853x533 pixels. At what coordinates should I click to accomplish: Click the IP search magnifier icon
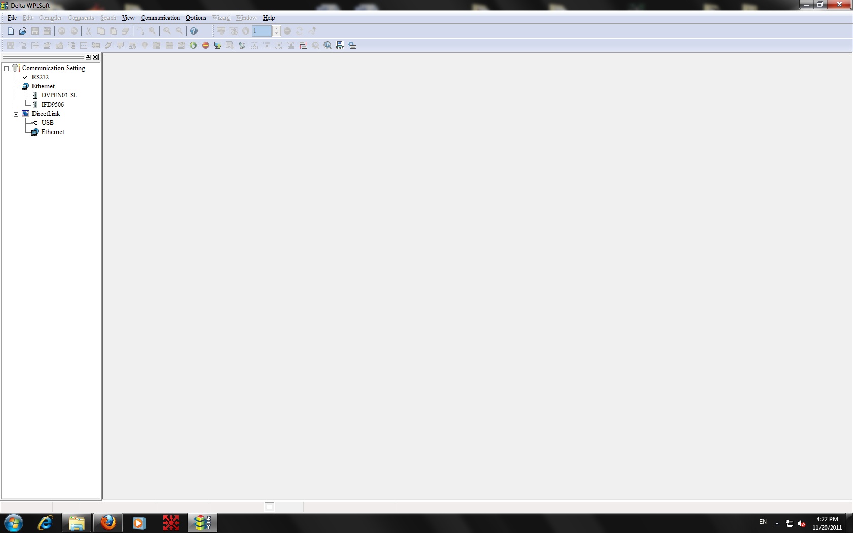coord(327,45)
